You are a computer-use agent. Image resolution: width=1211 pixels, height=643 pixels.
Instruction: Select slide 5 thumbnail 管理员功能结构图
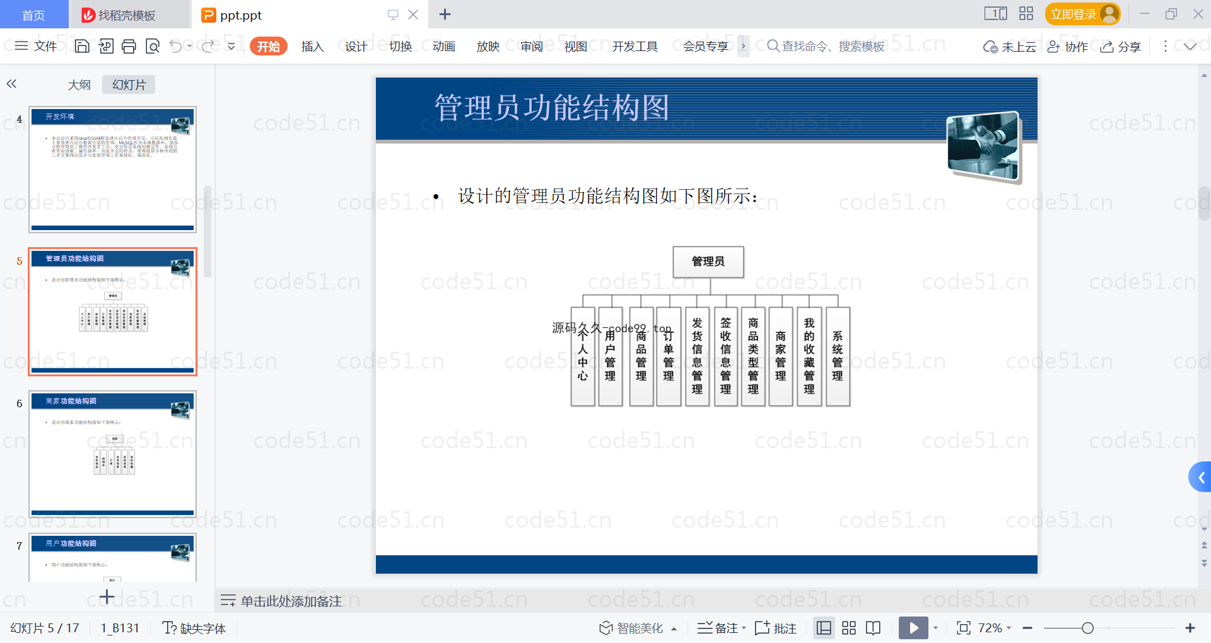coord(112,311)
